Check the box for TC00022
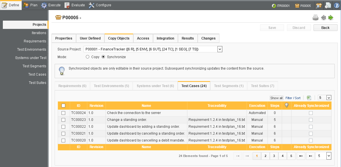Image resolution: width=341 pixels, height=167 pixels. (63, 127)
